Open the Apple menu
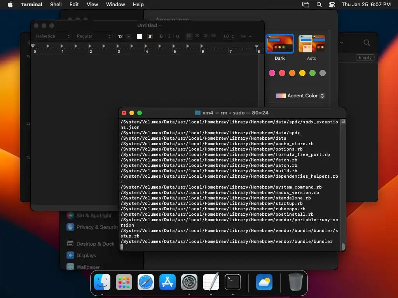The image size is (398, 298). click(x=10, y=4)
